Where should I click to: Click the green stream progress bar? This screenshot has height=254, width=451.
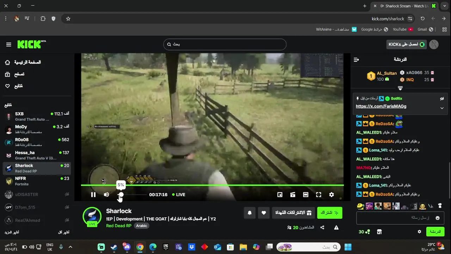tap(212, 185)
